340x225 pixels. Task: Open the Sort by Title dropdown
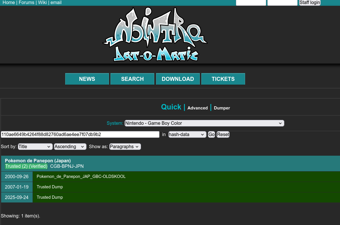pos(35,147)
